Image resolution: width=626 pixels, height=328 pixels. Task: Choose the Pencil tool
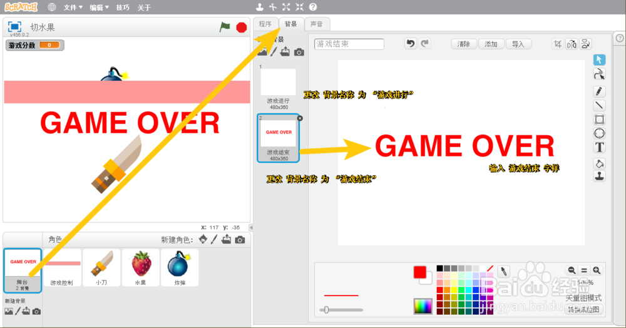click(599, 91)
